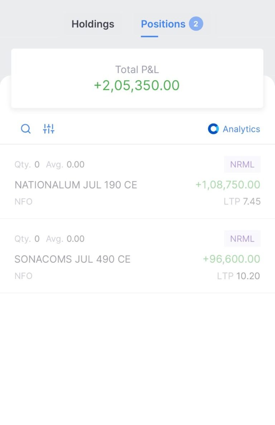Tap the Positions count badge 2

[196, 24]
